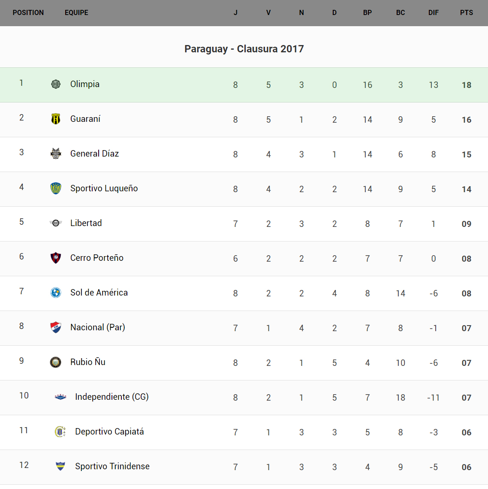This screenshot has height=489, width=488.
Task: Click the Olimpia club crest icon
Action: (x=56, y=84)
